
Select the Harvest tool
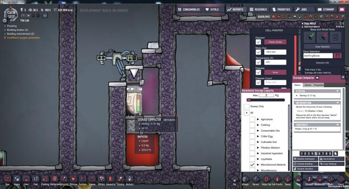[x=256, y=180]
